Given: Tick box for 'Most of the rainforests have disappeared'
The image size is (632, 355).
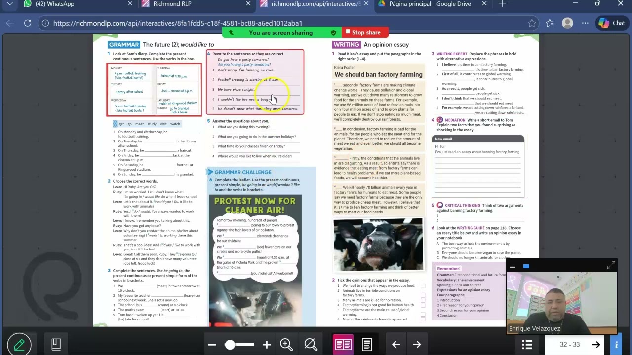Looking at the screenshot, I should tap(423, 319).
